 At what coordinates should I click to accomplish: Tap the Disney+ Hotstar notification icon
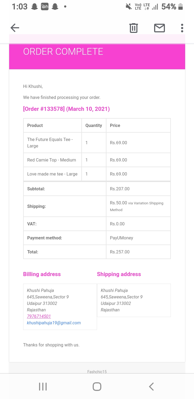(x=45, y=7)
